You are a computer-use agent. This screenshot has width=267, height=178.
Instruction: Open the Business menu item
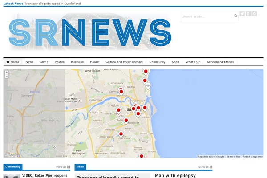click(x=77, y=62)
